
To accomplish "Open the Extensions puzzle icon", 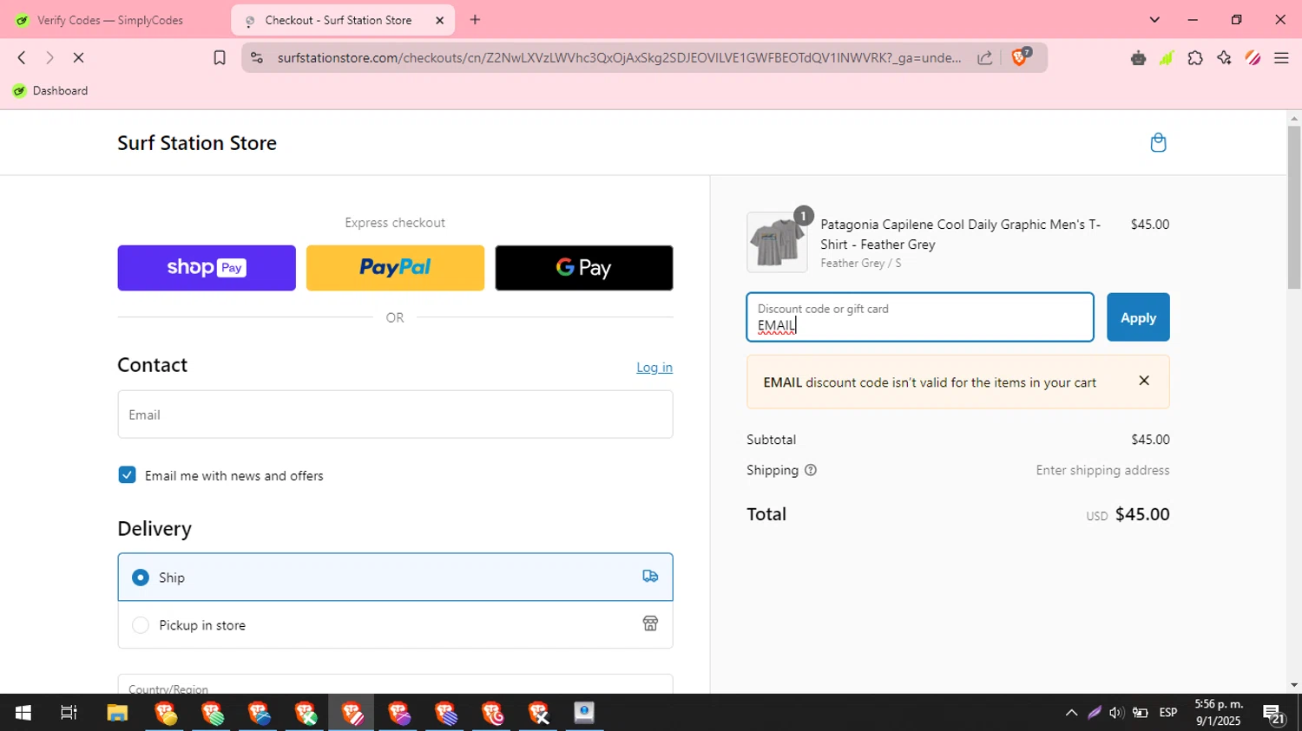I will pos(1195,58).
